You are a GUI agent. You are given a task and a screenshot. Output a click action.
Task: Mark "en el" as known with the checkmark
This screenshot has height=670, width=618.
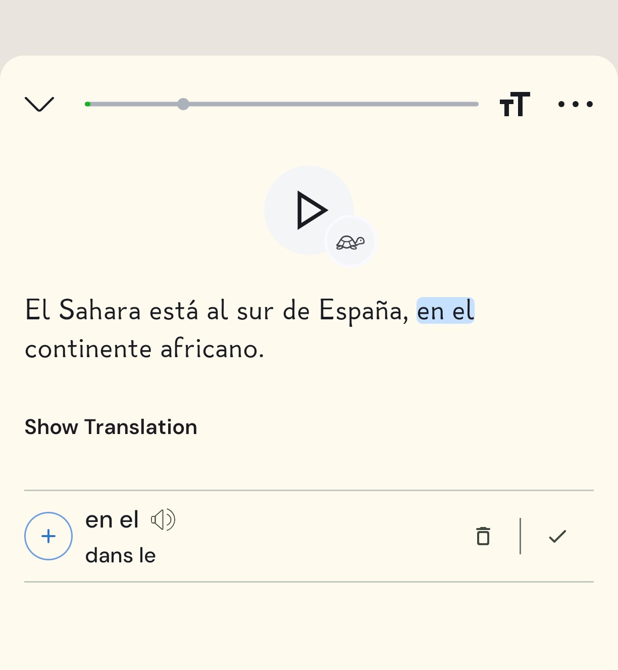[x=557, y=536]
